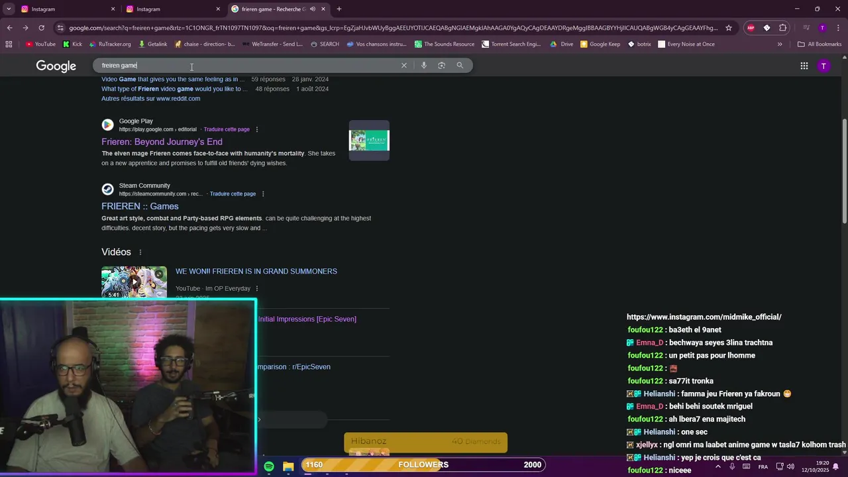Open Video Game same feeling reddit thread

pyautogui.click(x=173, y=79)
